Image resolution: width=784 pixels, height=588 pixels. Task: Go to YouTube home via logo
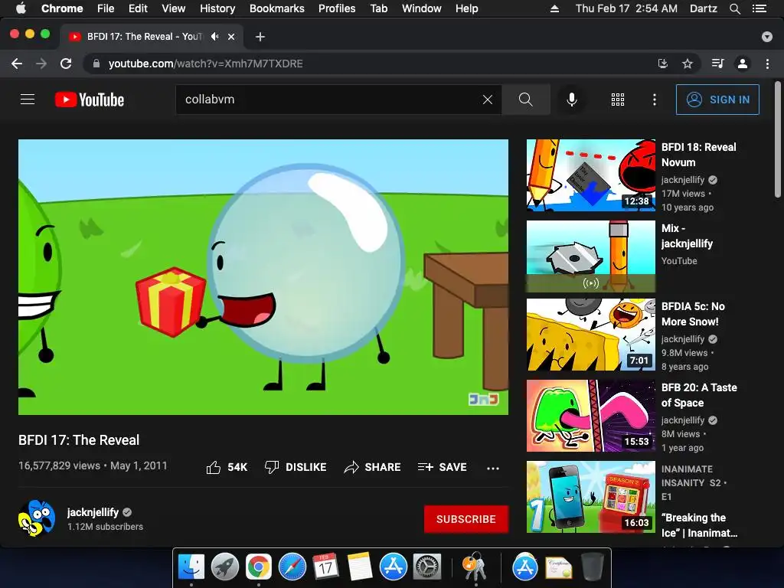pos(90,100)
